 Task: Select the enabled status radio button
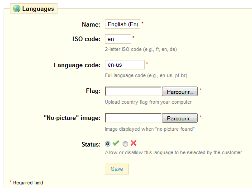(x=108, y=144)
